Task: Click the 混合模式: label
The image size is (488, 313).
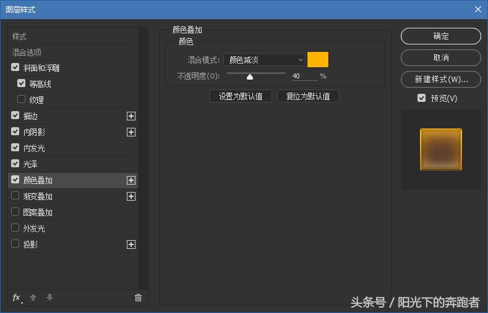Action: (x=204, y=60)
